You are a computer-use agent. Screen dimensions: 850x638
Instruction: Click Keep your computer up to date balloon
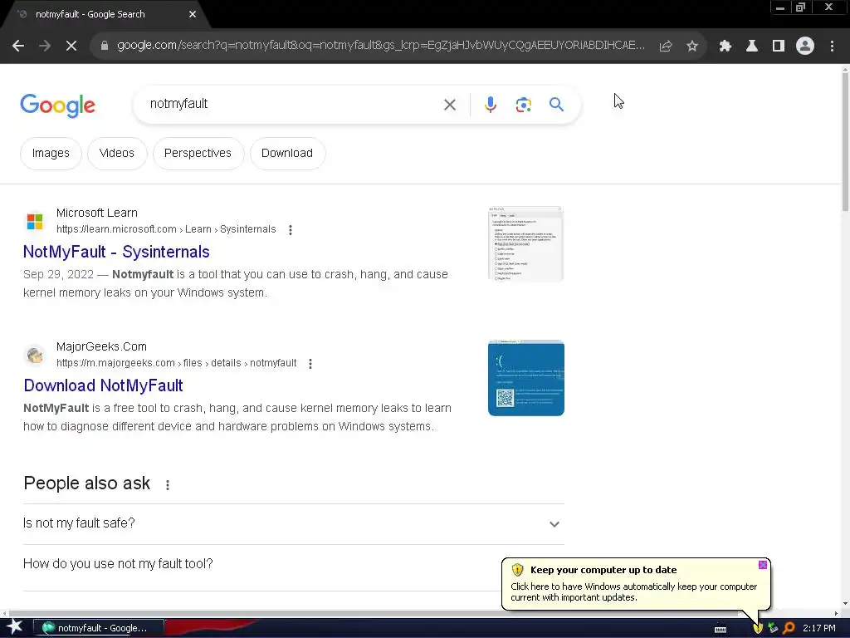point(637,584)
